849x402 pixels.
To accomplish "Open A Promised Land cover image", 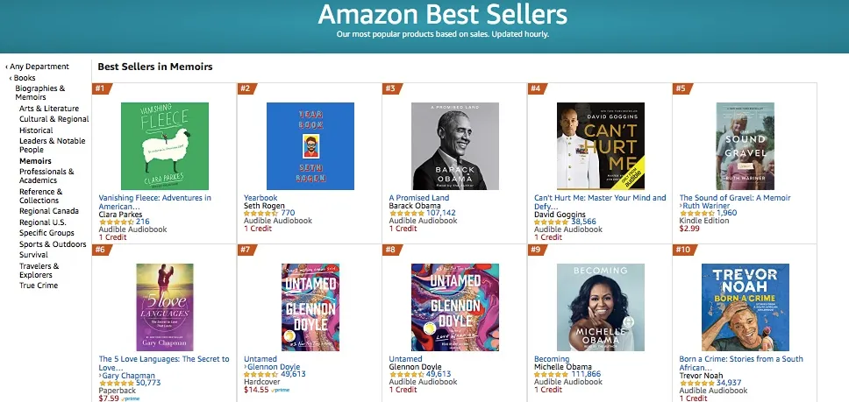I will click(455, 146).
